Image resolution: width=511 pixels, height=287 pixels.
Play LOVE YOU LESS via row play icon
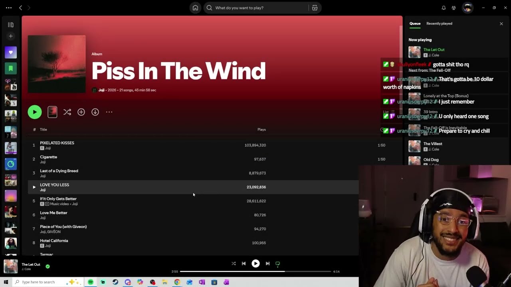pyautogui.click(x=34, y=187)
